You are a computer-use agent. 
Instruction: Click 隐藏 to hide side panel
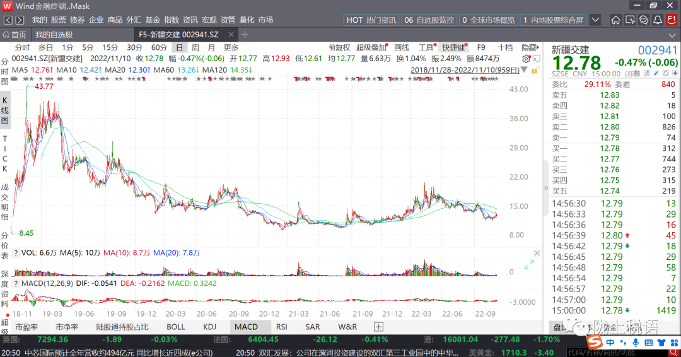click(530, 48)
